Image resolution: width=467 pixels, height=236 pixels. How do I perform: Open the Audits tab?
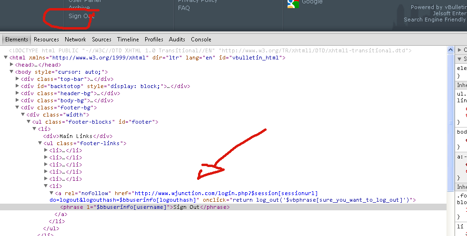(177, 39)
